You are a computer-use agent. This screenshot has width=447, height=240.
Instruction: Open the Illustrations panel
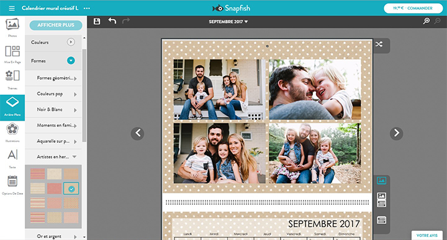pyautogui.click(x=12, y=132)
